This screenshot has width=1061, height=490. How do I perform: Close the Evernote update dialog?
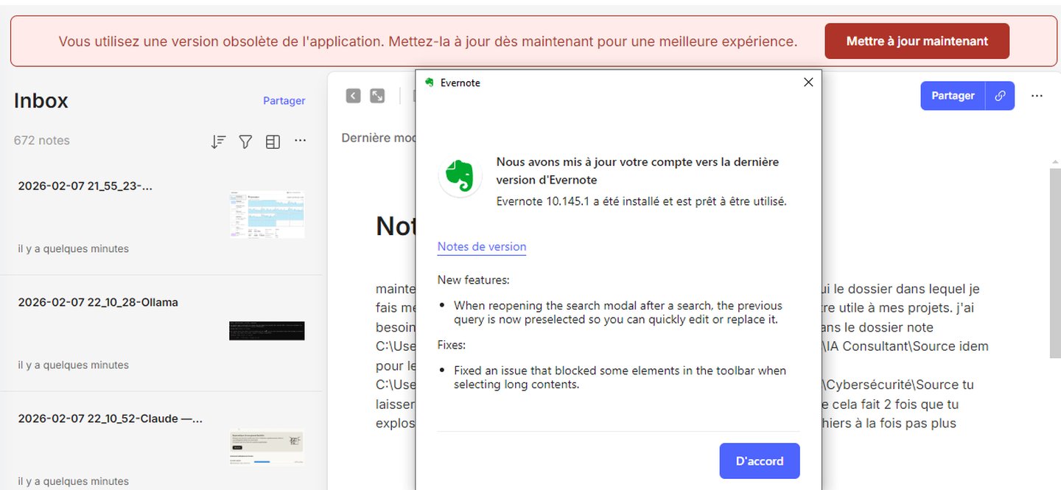point(808,83)
